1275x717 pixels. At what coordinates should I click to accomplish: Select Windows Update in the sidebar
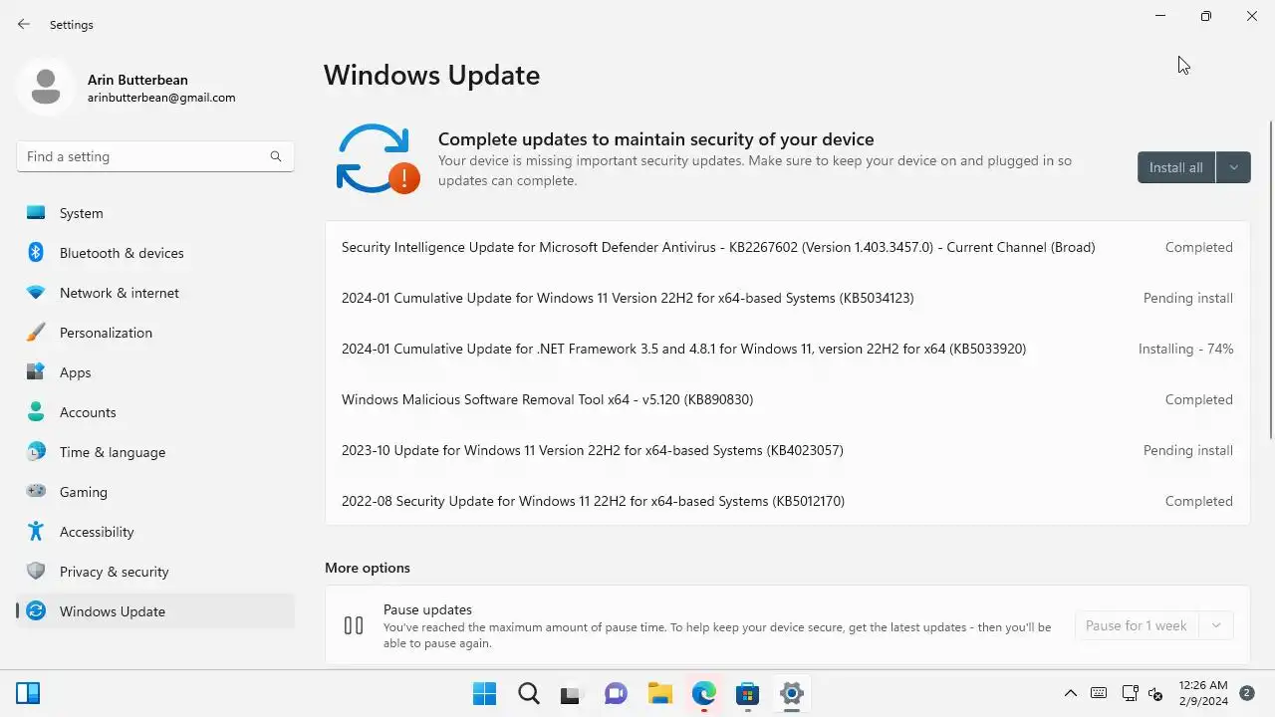[x=155, y=611]
